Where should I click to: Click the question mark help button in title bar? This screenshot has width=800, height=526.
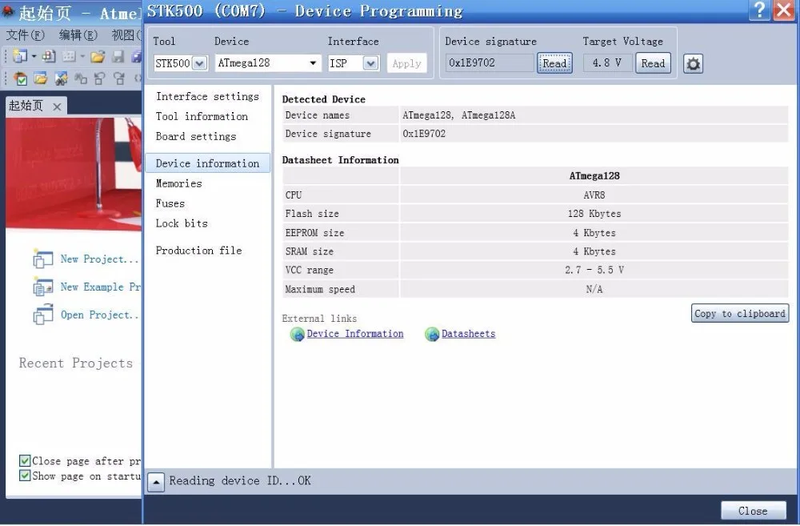click(x=759, y=10)
